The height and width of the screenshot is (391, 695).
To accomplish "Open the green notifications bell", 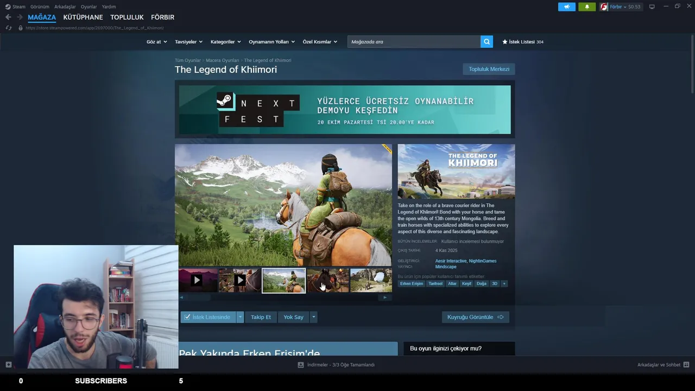I will (587, 7).
